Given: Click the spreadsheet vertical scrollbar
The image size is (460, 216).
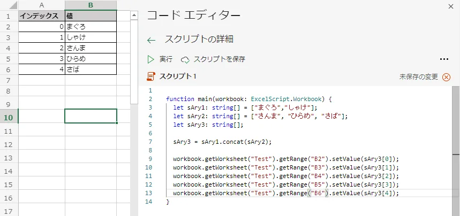Looking at the screenshot, I should coord(134,107).
